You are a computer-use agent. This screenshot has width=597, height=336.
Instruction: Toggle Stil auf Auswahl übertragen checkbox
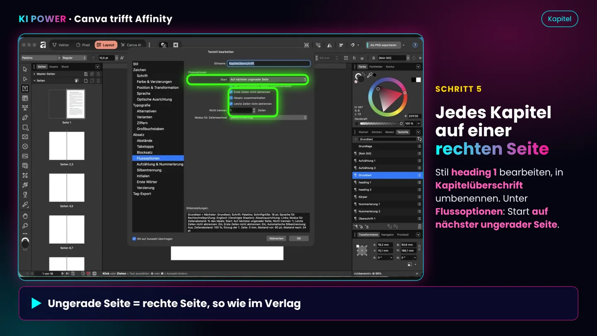point(134,239)
